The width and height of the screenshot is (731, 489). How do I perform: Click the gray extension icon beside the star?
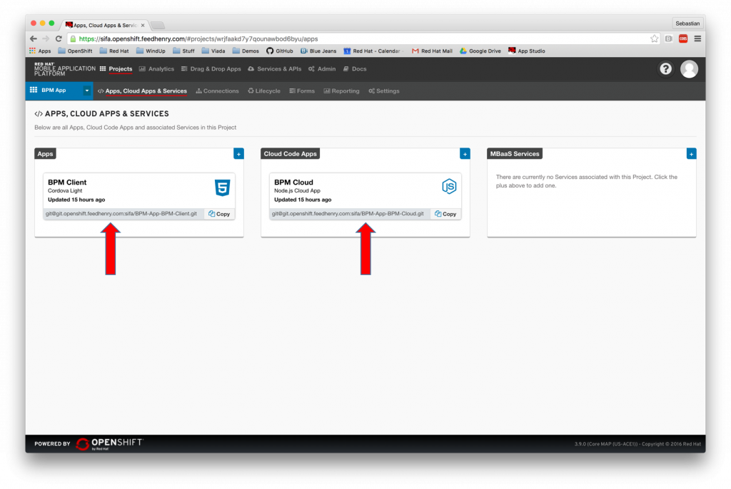tap(668, 38)
